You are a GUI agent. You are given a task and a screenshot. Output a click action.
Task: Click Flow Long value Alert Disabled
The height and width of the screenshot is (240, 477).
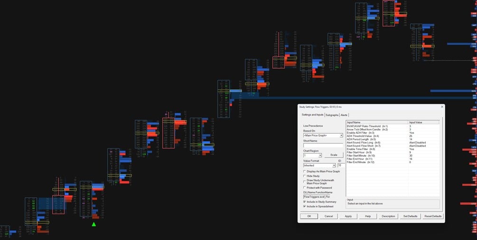(x=417, y=143)
